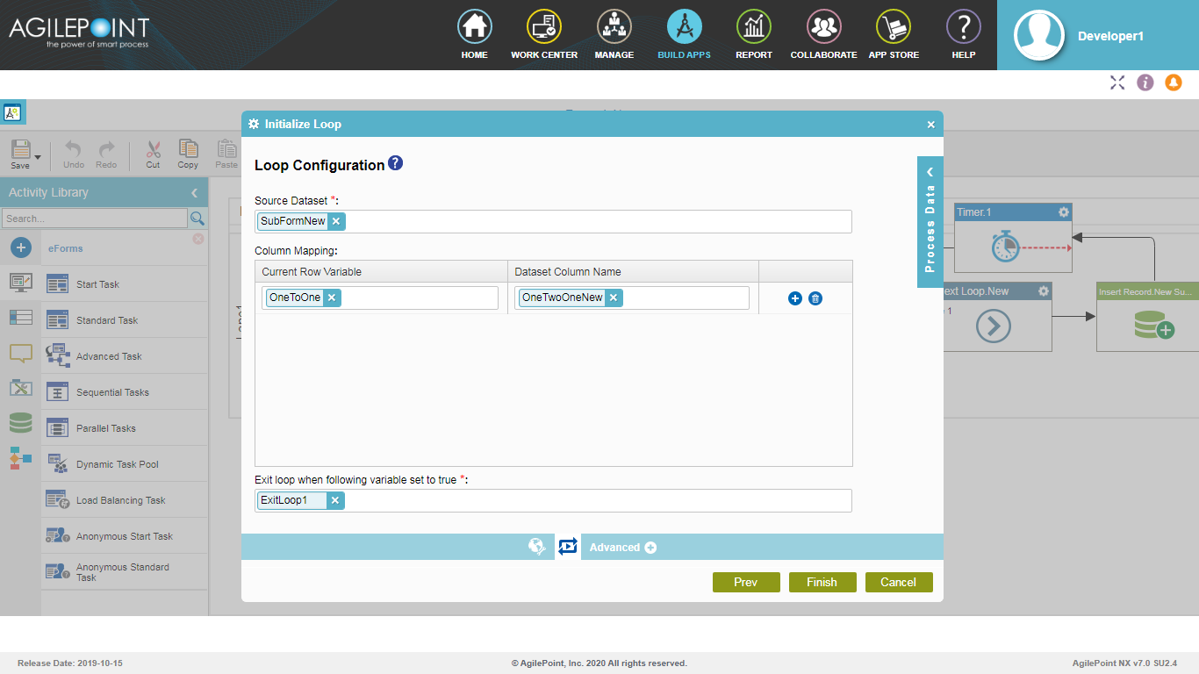Remove the OneTwoOneNew column tag
1199x674 pixels.
coord(614,298)
